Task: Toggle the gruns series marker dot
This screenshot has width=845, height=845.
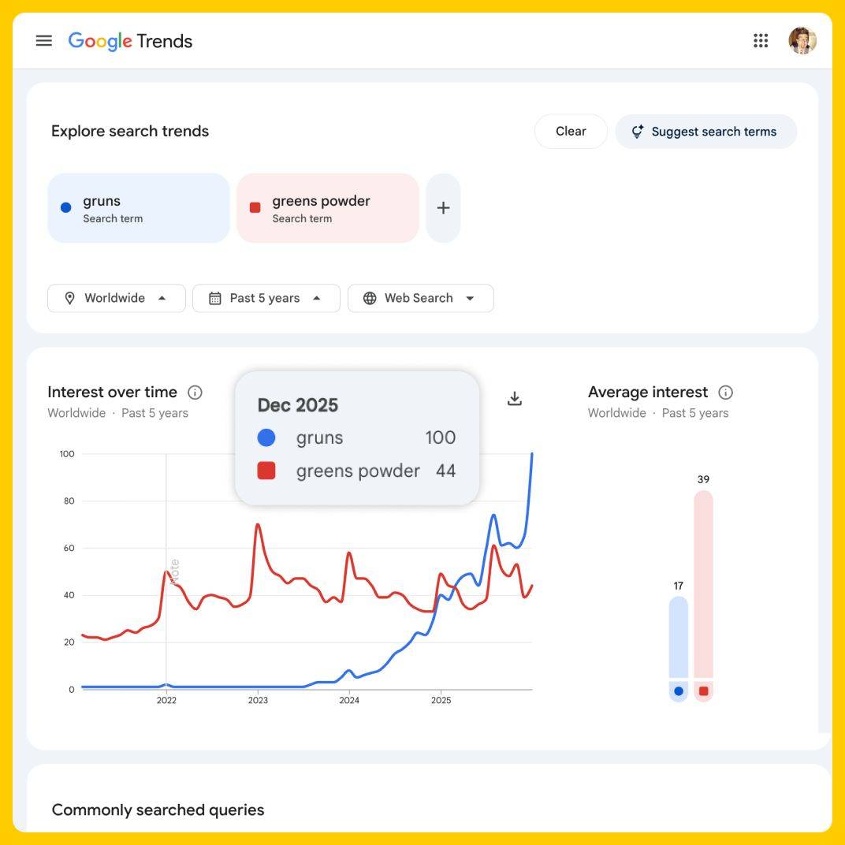Action: (x=65, y=207)
